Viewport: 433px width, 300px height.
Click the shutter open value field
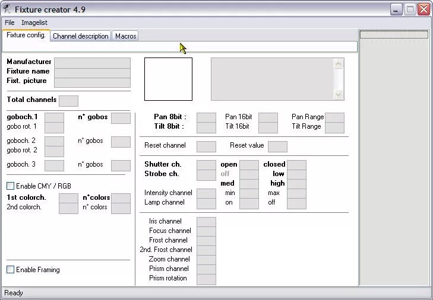pyautogui.click(x=249, y=165)
